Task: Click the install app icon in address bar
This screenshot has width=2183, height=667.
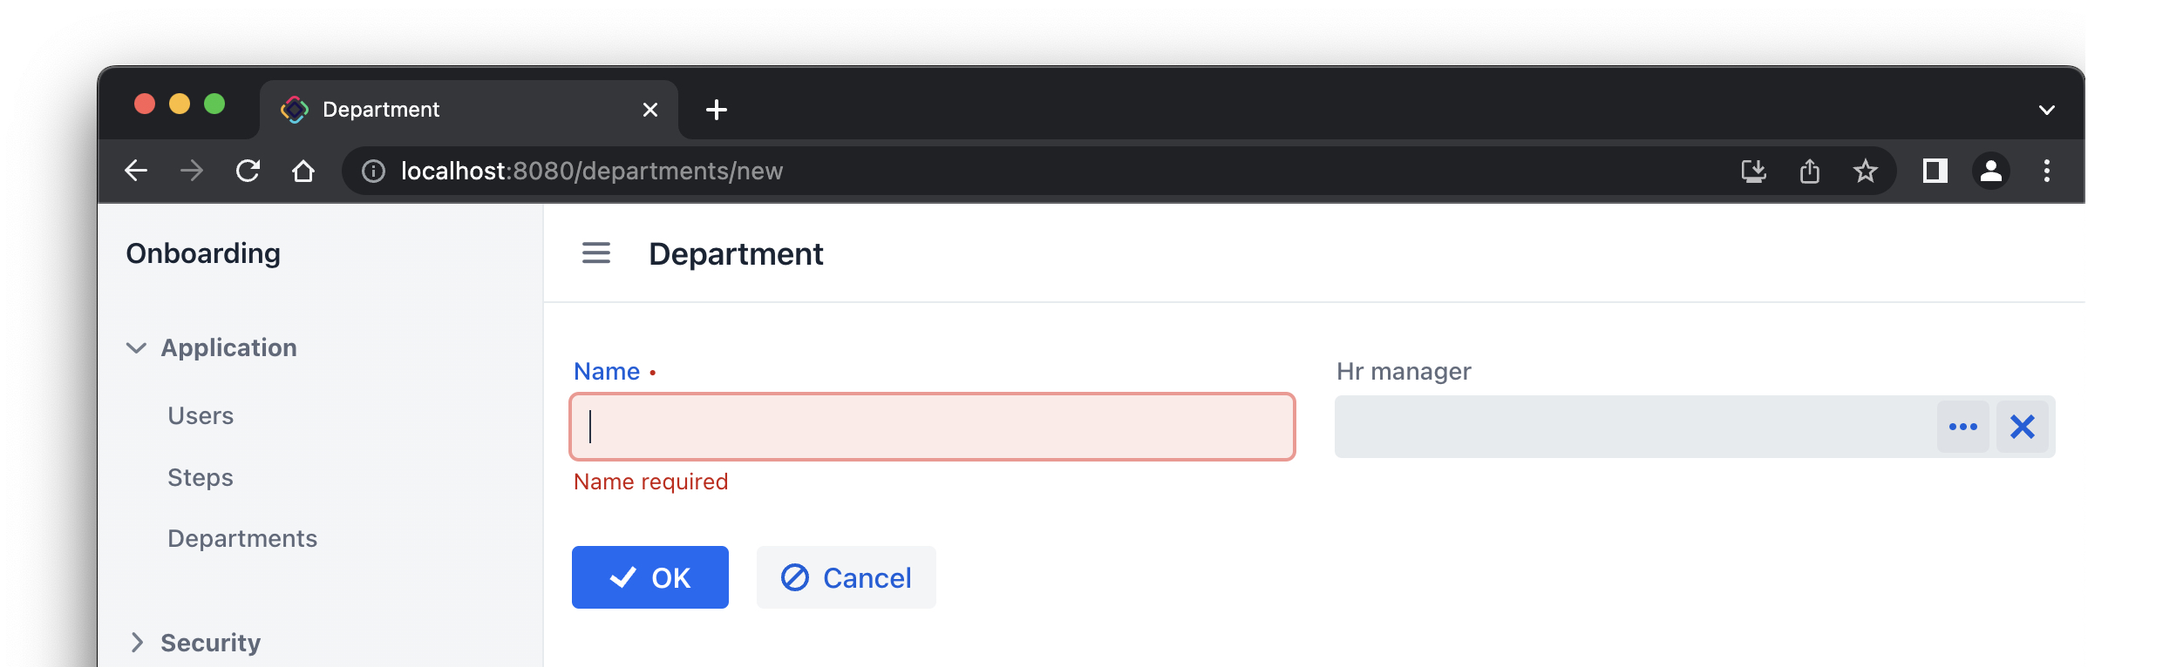Action: (x=1753, y=171)
